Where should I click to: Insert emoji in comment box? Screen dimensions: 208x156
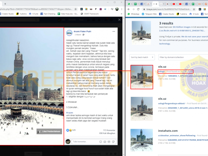pos(101,142)
